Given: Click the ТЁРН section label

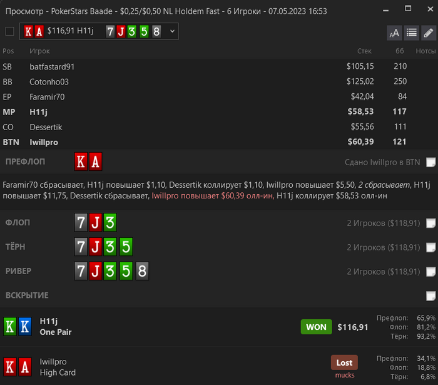Looking at the screenshot, I should (x=16, y=247).
